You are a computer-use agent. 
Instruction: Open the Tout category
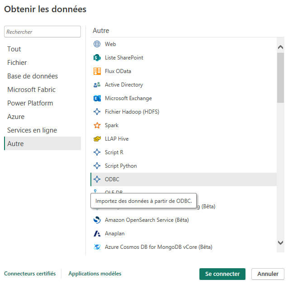tap(14, 49)
